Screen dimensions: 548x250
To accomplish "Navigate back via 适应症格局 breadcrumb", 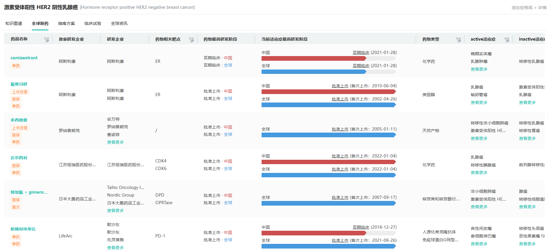I will (x=522, y=8).
